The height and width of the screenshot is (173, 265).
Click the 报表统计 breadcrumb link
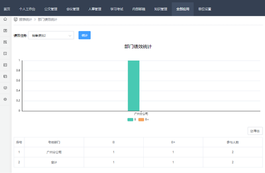click(x=26, y=19)
